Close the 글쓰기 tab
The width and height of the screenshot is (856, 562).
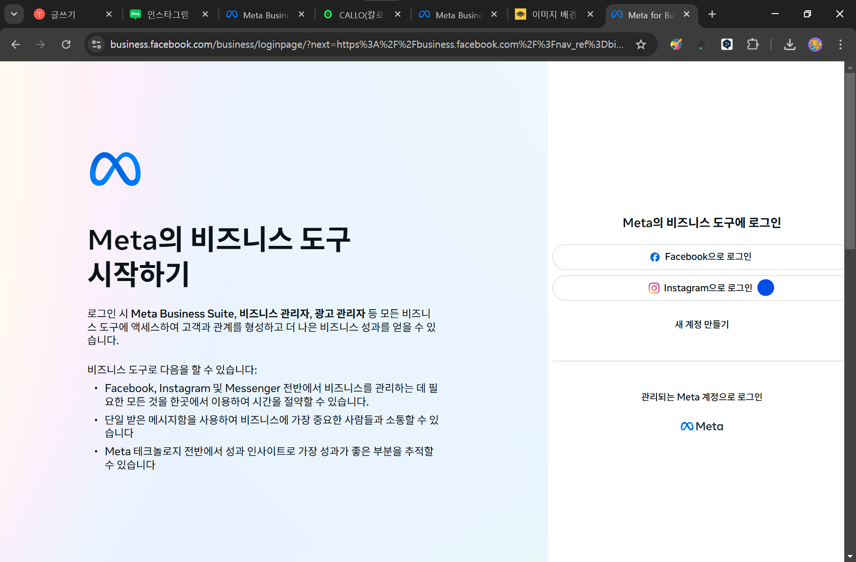[109, 15]
